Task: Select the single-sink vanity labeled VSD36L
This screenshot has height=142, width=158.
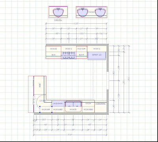Action: tap(58, 12)
